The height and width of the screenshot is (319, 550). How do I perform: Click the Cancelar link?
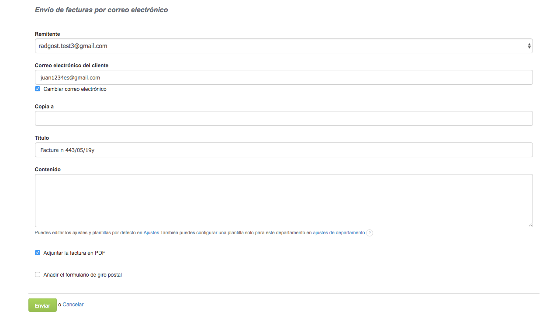[x=73, y=305]
